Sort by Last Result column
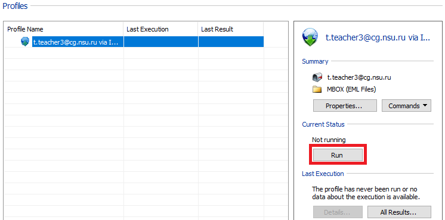The image size is (445, 220). pyautogui.click(x=231, y=29)
